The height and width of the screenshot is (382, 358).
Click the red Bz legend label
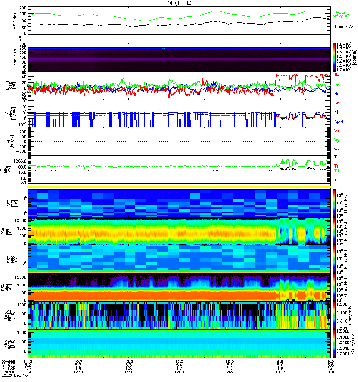[x=337, y=75]
